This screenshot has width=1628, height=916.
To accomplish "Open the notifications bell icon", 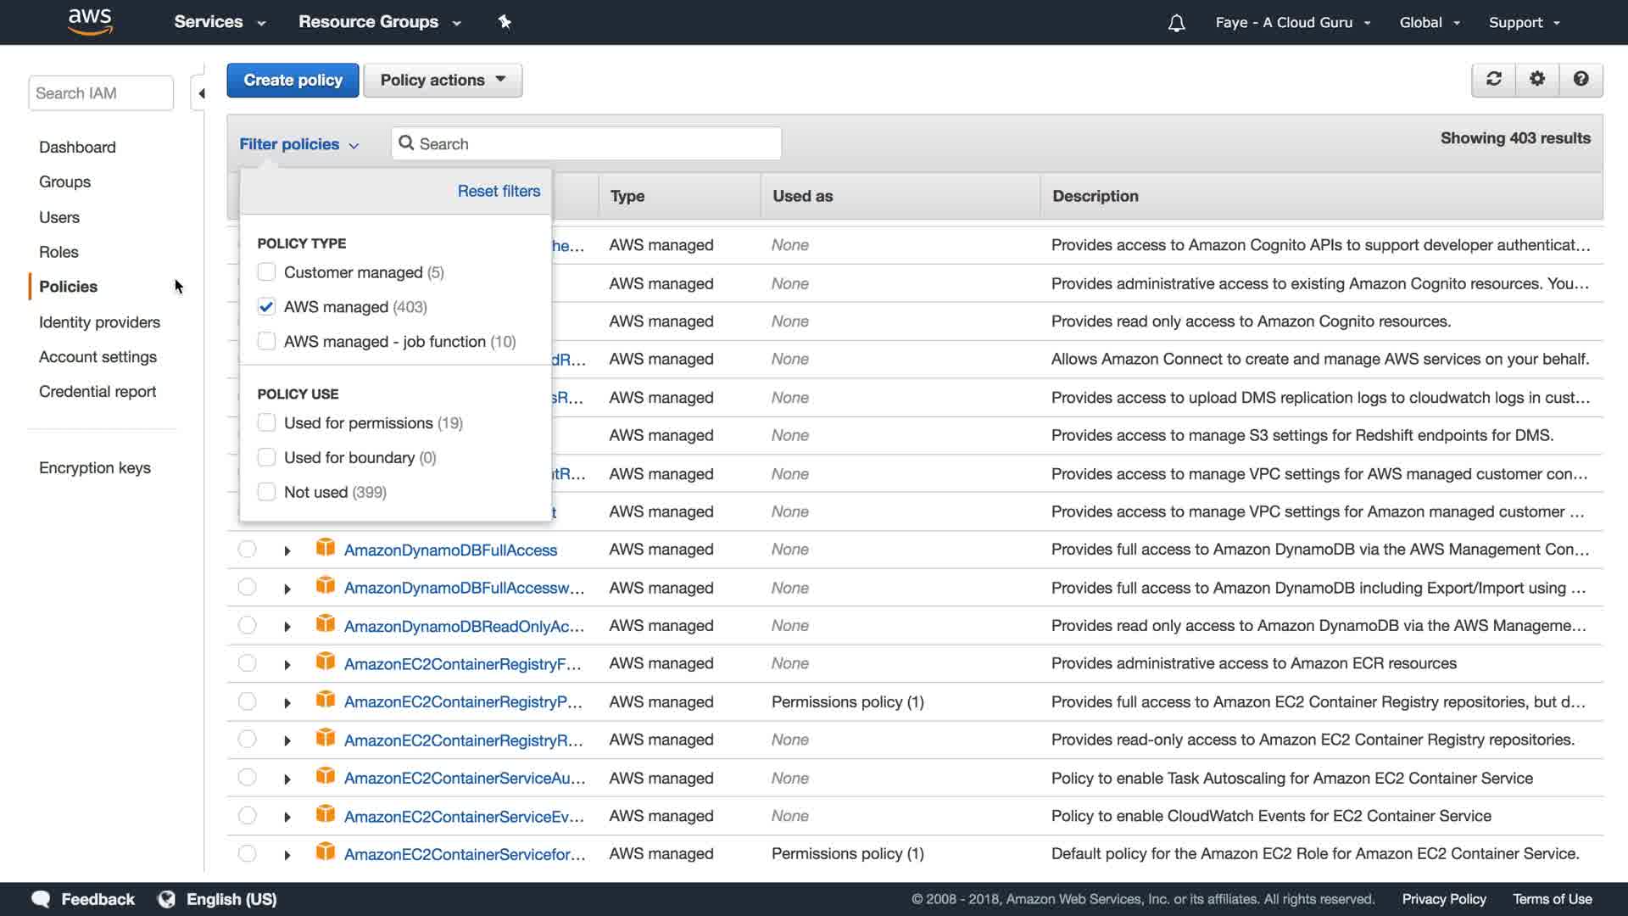I will [1176, 23].
